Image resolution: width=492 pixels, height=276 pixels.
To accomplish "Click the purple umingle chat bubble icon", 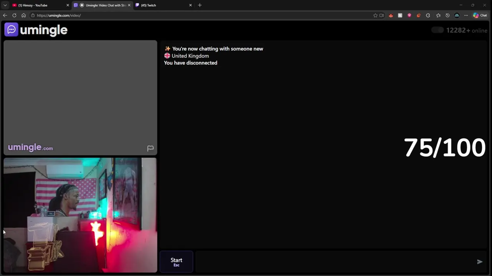I will [x=12, y=30].
